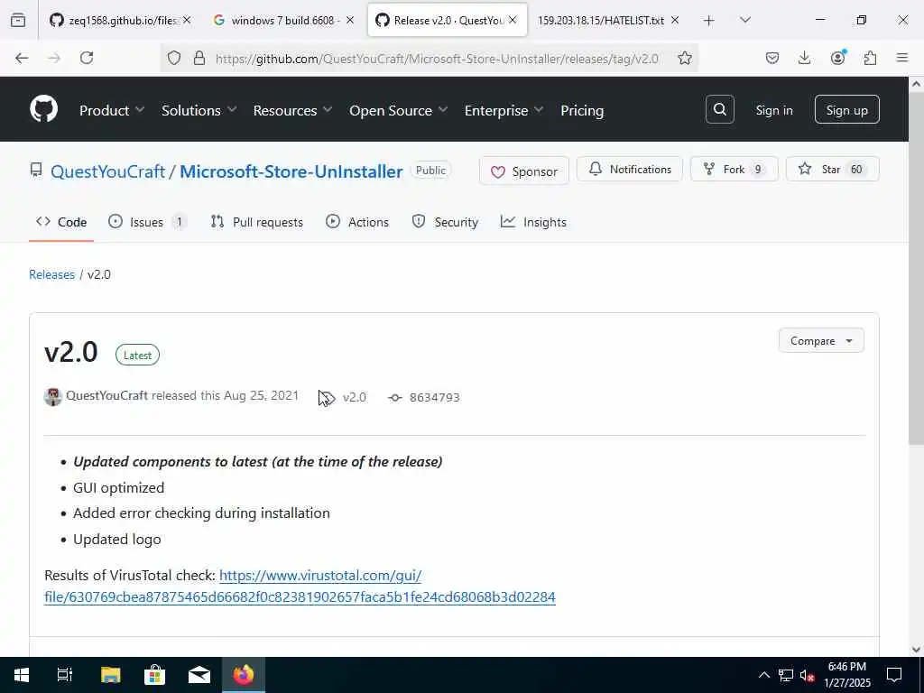
Task: Open Task View on taskbar
Action: point(65,675)
